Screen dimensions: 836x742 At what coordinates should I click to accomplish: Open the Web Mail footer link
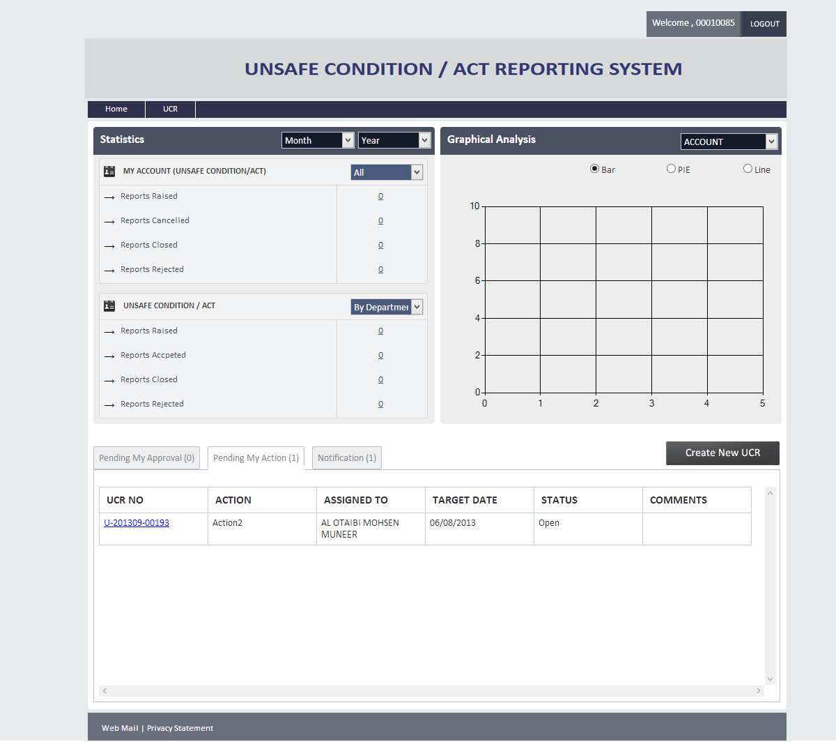(x=120, y=728)
